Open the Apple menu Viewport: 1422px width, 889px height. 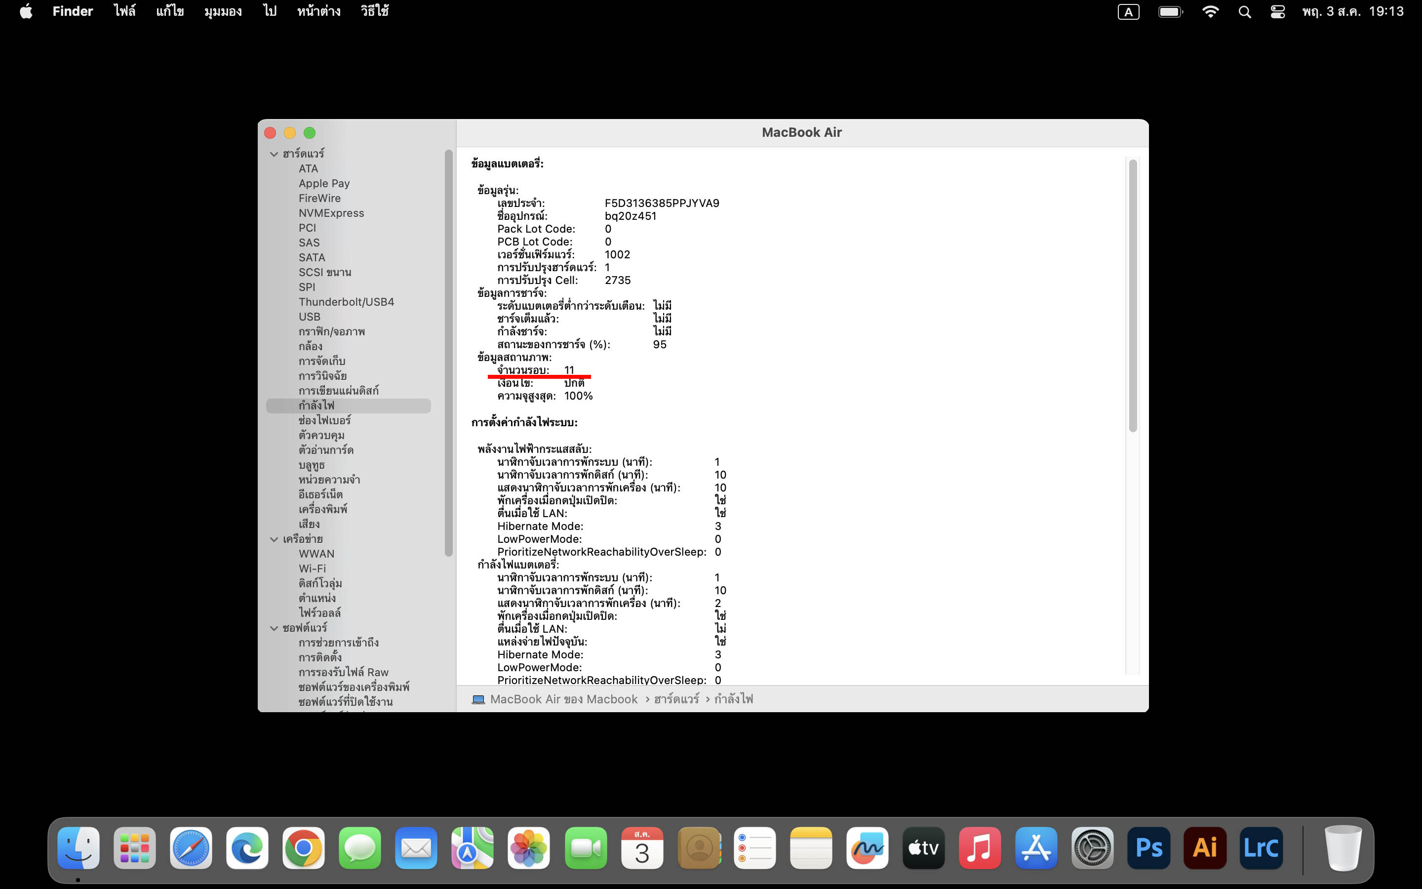pos(26,11)
